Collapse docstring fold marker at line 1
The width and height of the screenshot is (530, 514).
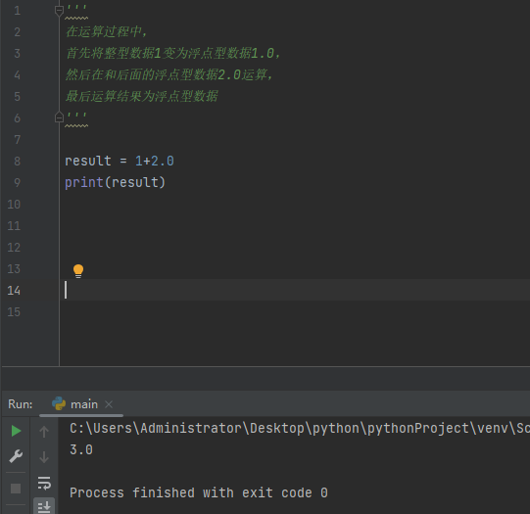coord(59,11)
